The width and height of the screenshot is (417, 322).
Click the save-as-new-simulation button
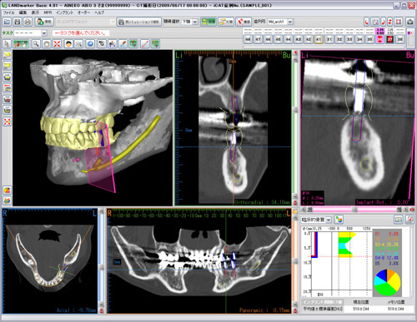tap(139, 22)
